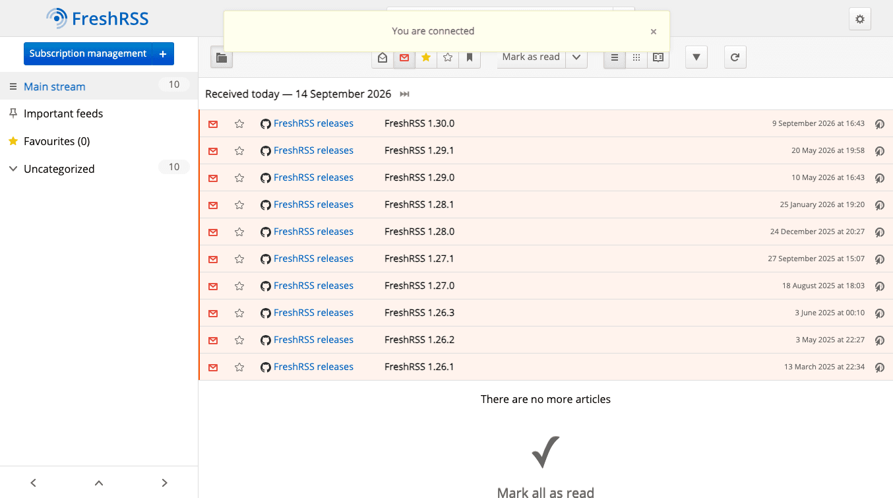This screenshot has height=498, width=893.
Task: Refresh feeds with the reload button
Action: tap(735, 57)
